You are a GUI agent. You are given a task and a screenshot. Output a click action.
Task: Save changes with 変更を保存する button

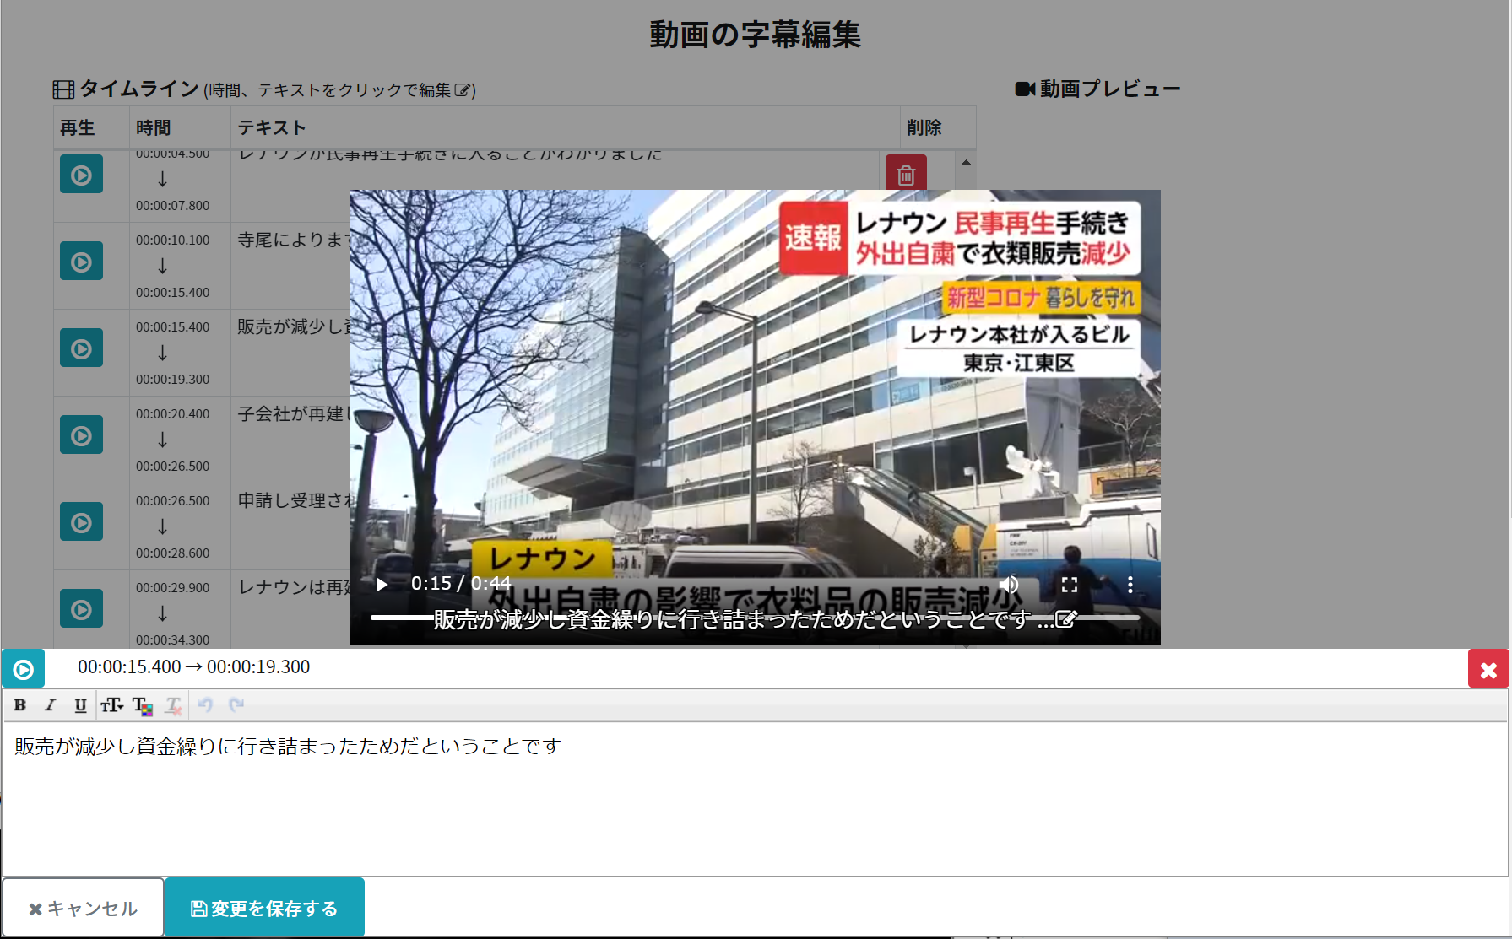(x=264, y=908)
